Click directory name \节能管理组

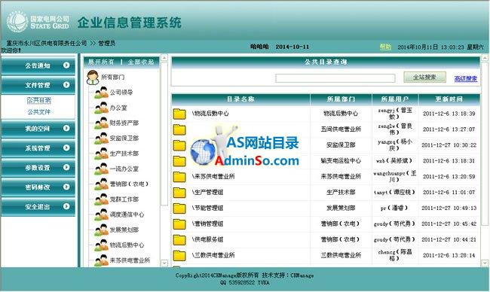207,208
